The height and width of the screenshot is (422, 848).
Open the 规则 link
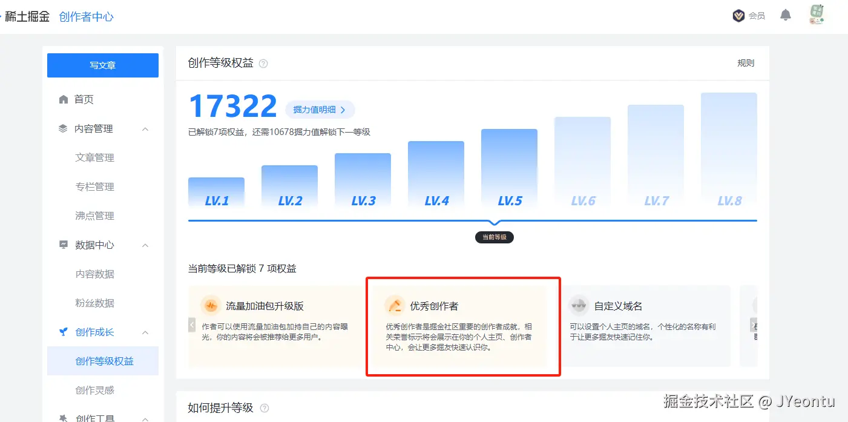[746, 63]
